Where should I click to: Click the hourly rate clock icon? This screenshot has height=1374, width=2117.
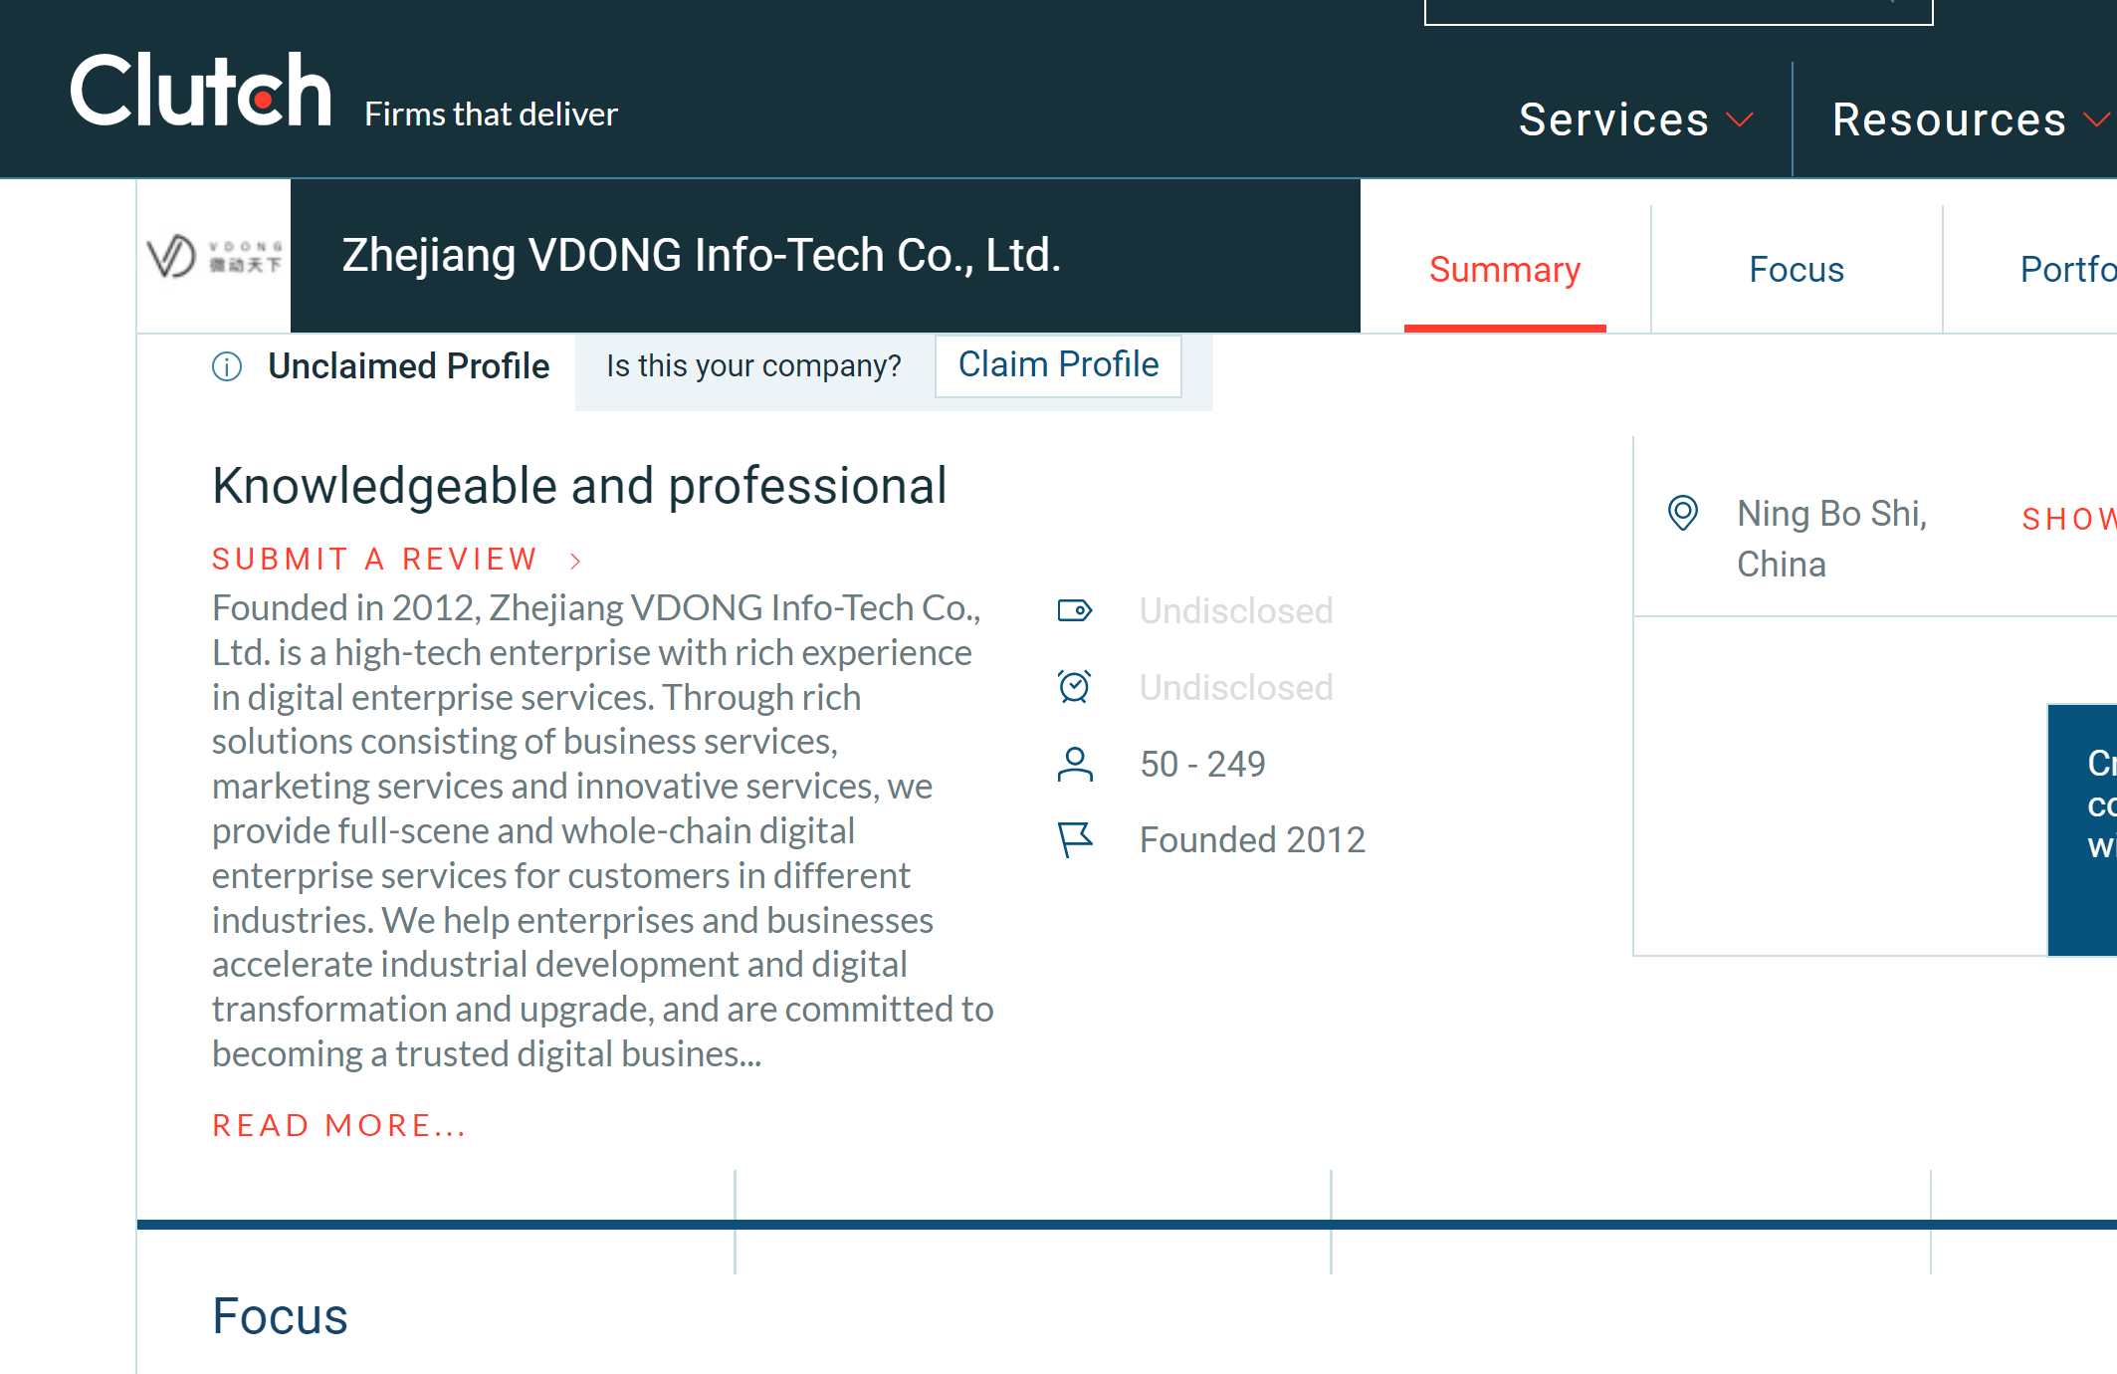coord(1074,687)
